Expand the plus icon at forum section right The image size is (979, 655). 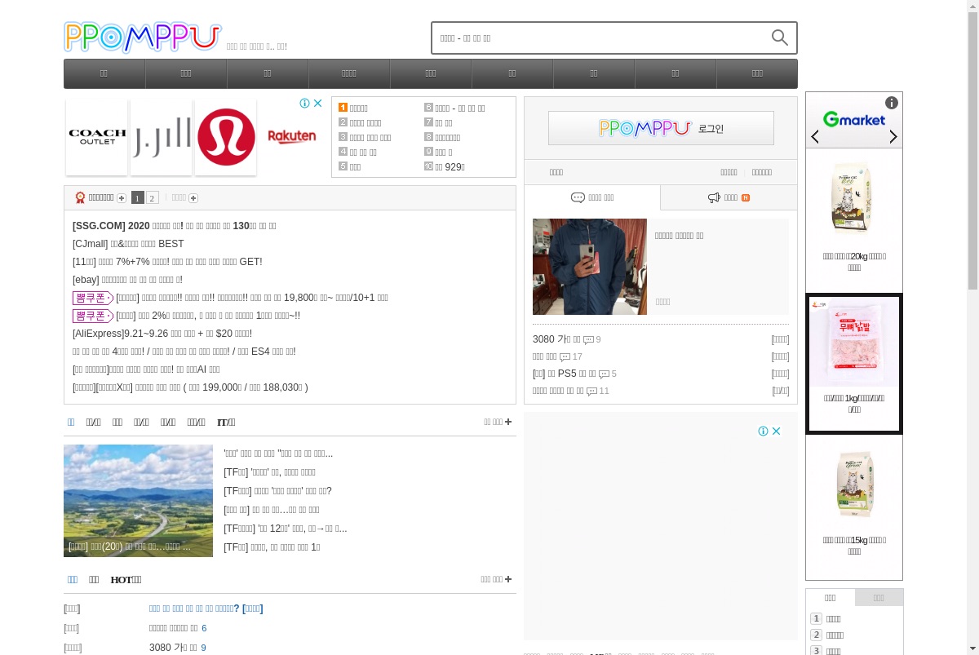click(508, 579)
